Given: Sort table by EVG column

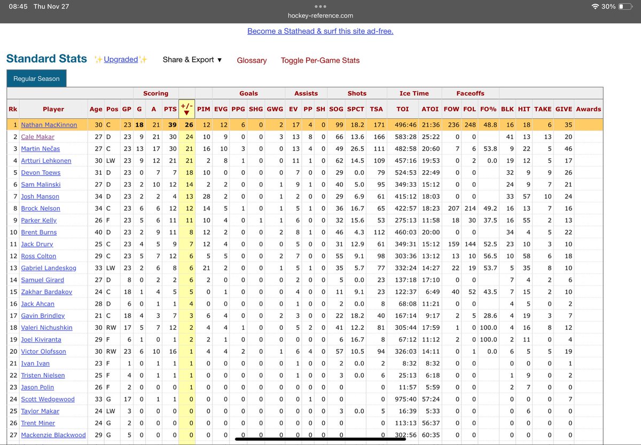Looking at the screenshot, I should point(221,109).
